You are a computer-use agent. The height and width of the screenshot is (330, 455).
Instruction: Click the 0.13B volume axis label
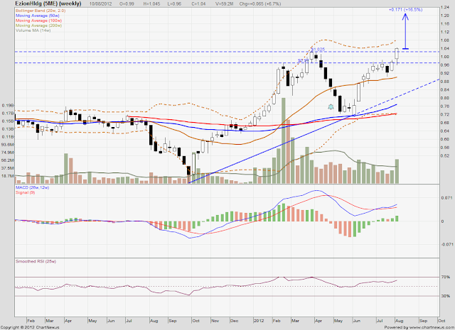8,129
